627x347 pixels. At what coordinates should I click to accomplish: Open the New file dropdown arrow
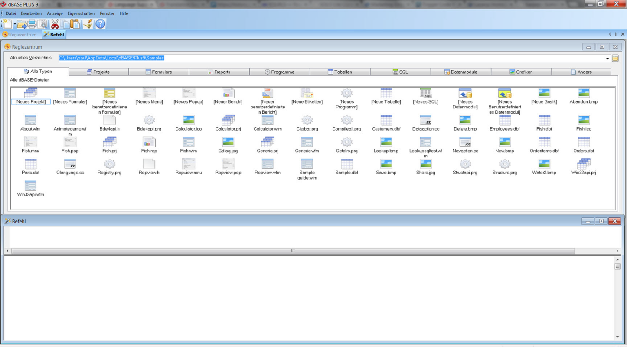pos(15,24)
